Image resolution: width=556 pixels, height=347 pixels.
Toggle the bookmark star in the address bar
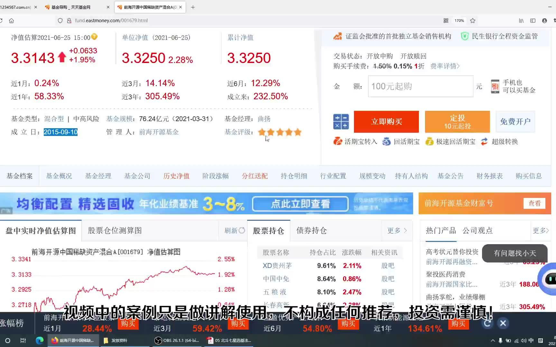[472, 20]
